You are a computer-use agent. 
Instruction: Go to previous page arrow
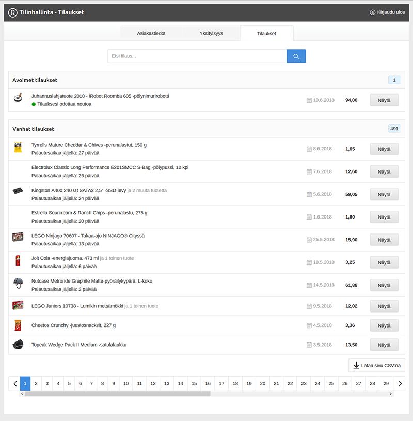pos(15,384)
